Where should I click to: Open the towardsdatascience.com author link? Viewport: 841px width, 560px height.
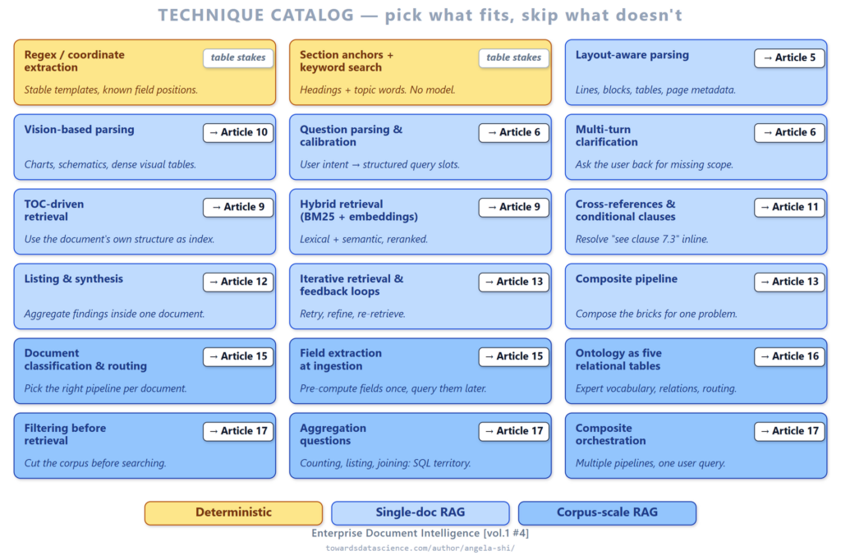(x=420, y=548)
